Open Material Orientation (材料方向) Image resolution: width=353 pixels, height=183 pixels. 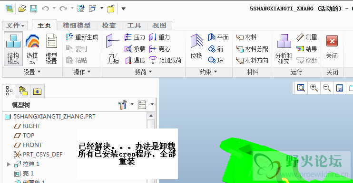(x=252, y=60)
